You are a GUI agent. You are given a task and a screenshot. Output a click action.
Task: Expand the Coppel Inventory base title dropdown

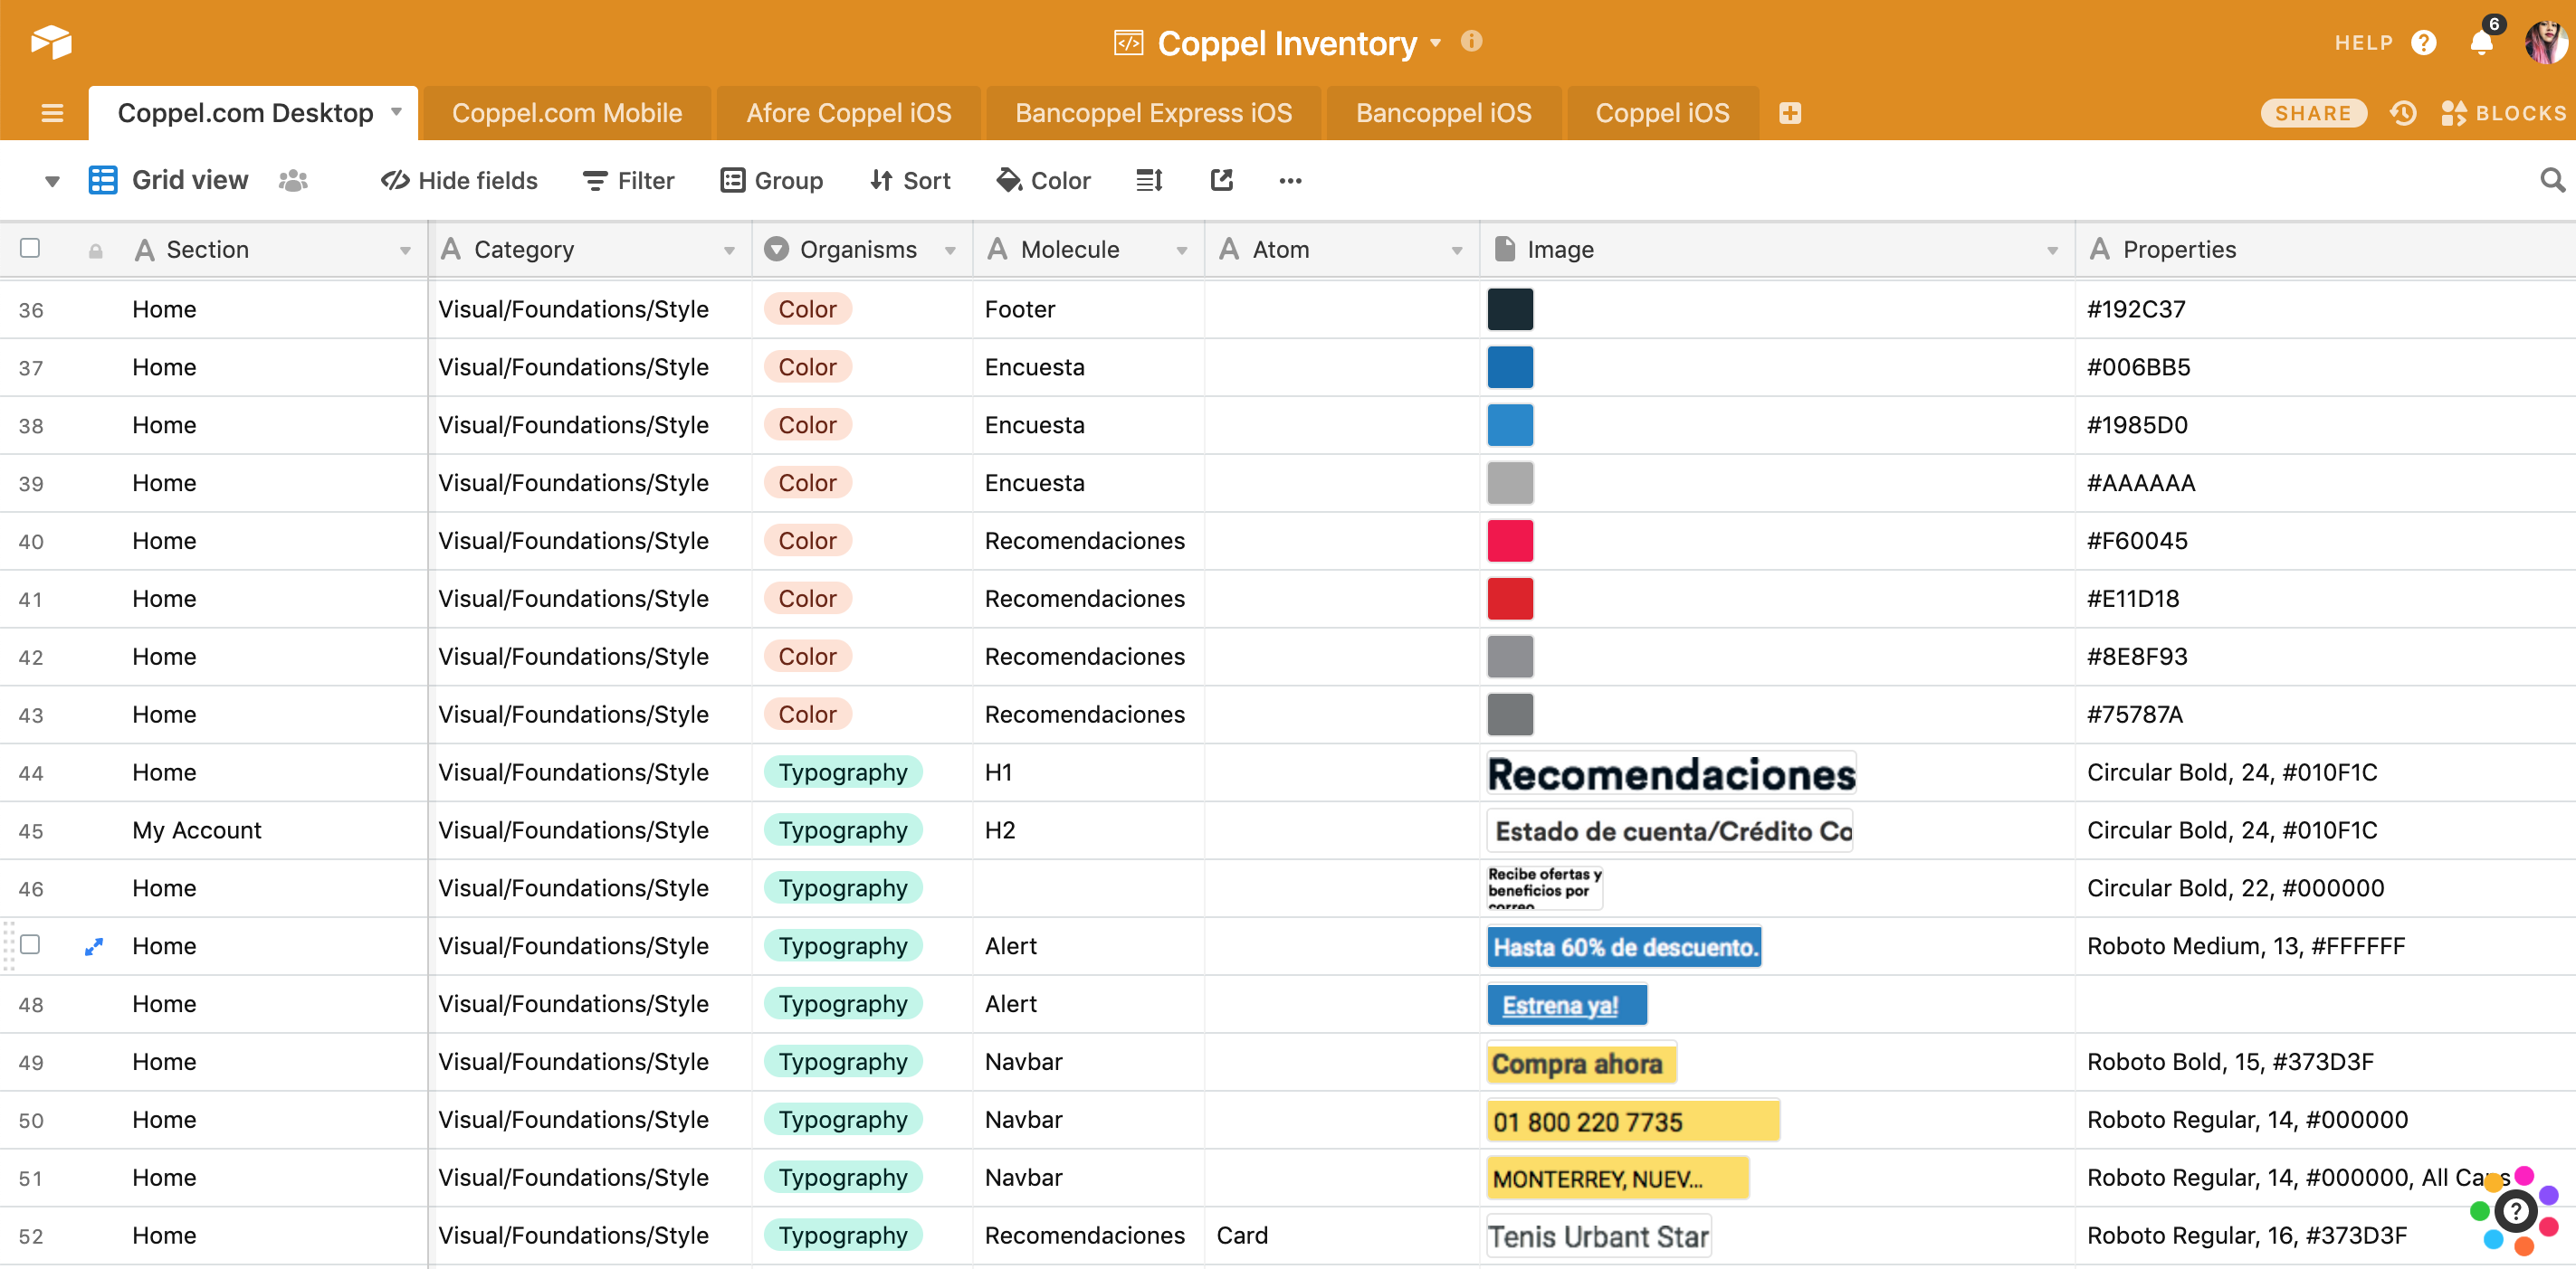point(1436,43)
